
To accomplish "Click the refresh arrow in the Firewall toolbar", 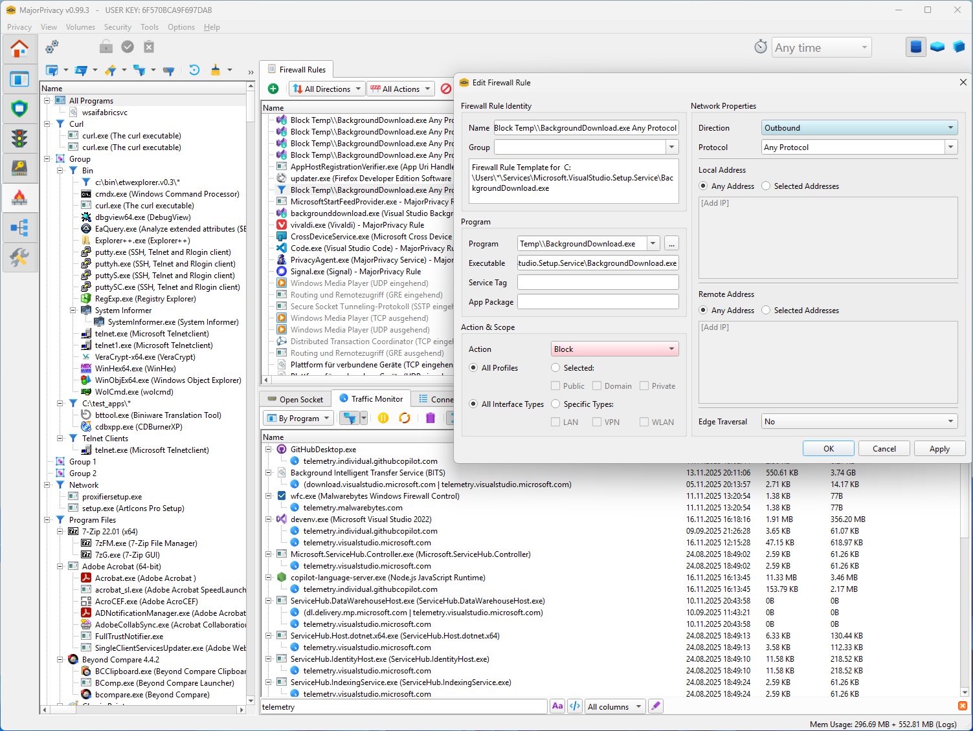I will (x=194, y=70).
